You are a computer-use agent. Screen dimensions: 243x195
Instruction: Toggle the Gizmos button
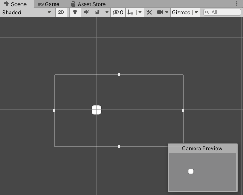click(x=181, y=12)
